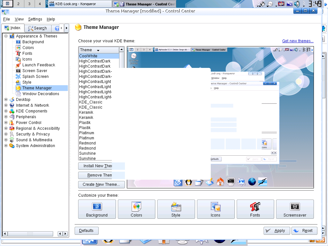Switch to the KDE-Look.org Konqueror taskbar window
This screenshot has width=328, height=246.
click(x=80, y=4)
